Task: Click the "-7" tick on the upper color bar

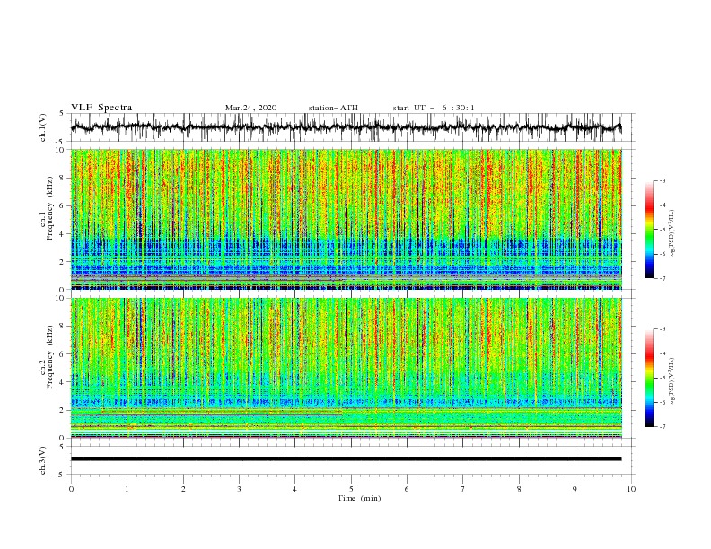Action: click(x=662, y=278)
